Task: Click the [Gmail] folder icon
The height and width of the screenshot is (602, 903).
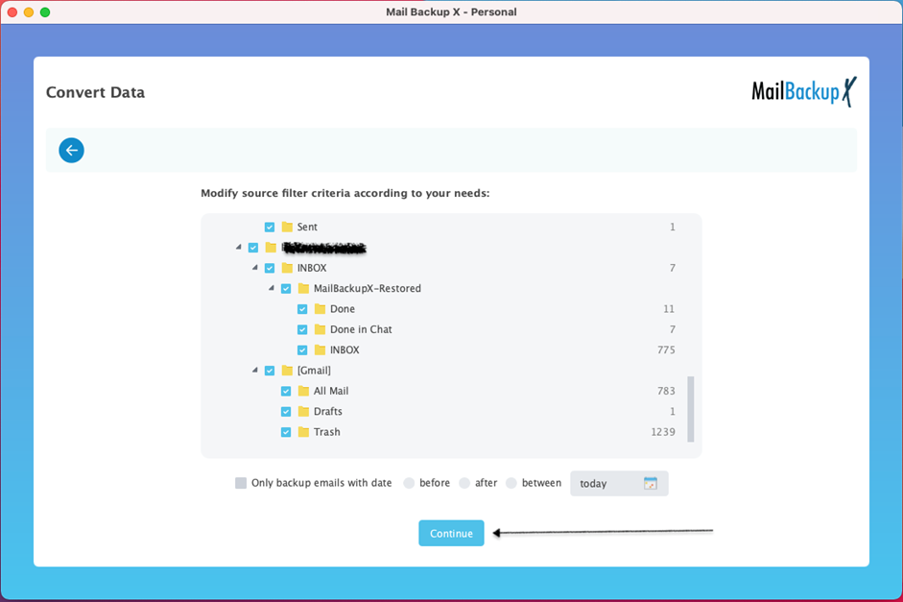Action: point(287,371)
